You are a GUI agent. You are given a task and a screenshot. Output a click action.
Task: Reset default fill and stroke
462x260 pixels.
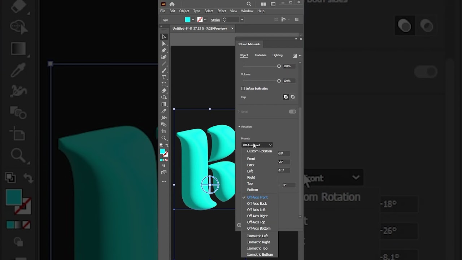pos(161,145)
